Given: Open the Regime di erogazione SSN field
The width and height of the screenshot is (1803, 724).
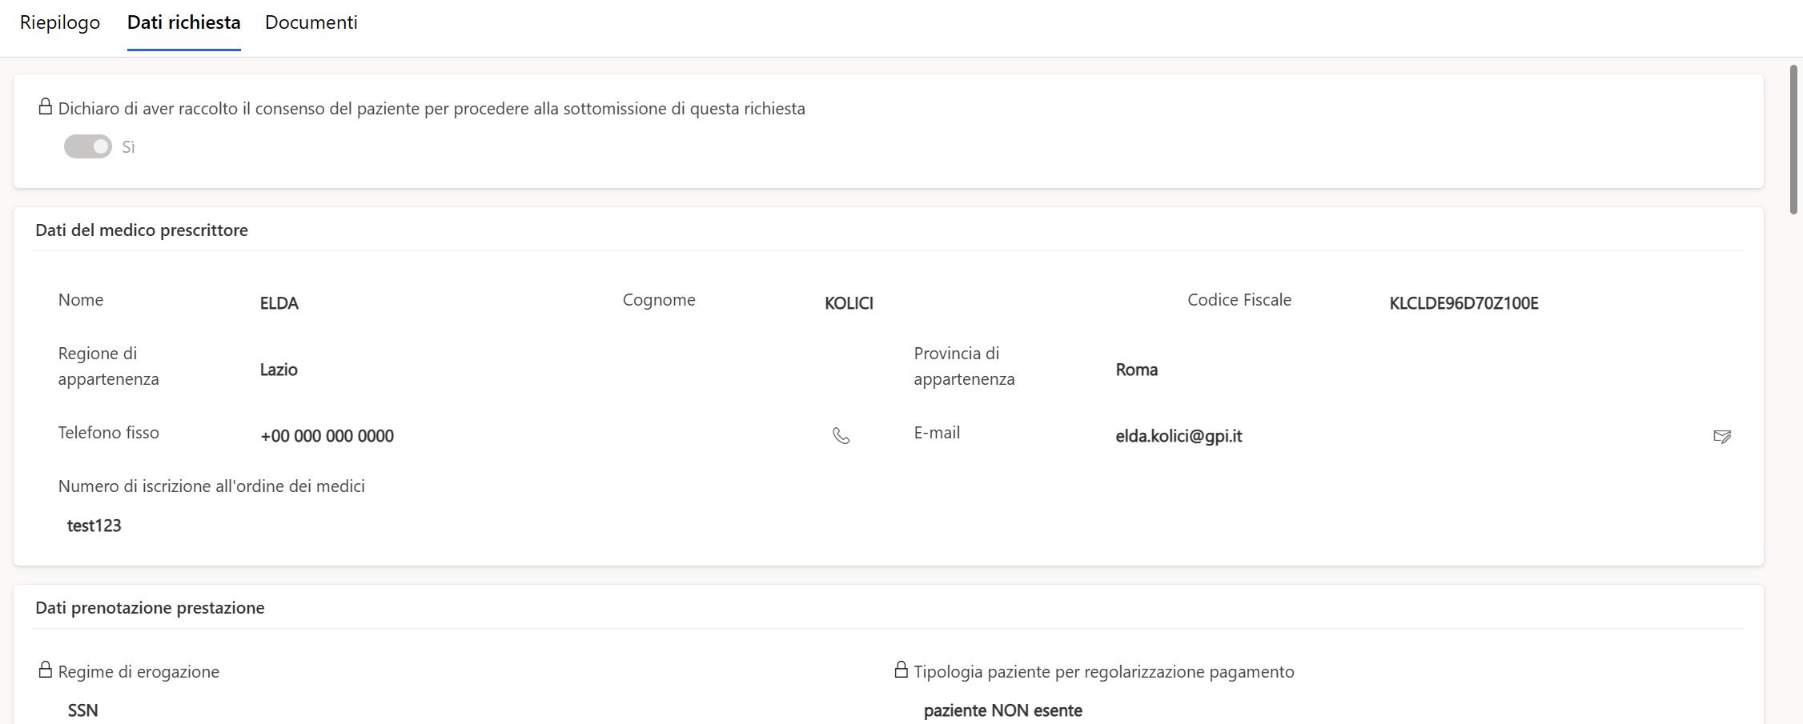Looking at the screenshot, I should (83, 710).
